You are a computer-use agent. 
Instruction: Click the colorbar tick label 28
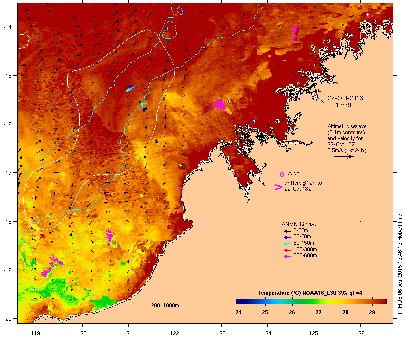tap(345, 312)
